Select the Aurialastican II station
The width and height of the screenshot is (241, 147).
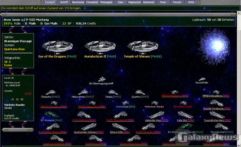tap(100, 47)
